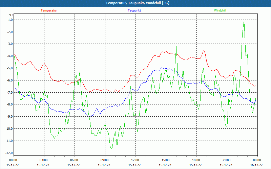Viewport: 271px width, 169px height.
Task: Click the -9,0 y-axis value
Action: tap(9, 117)
